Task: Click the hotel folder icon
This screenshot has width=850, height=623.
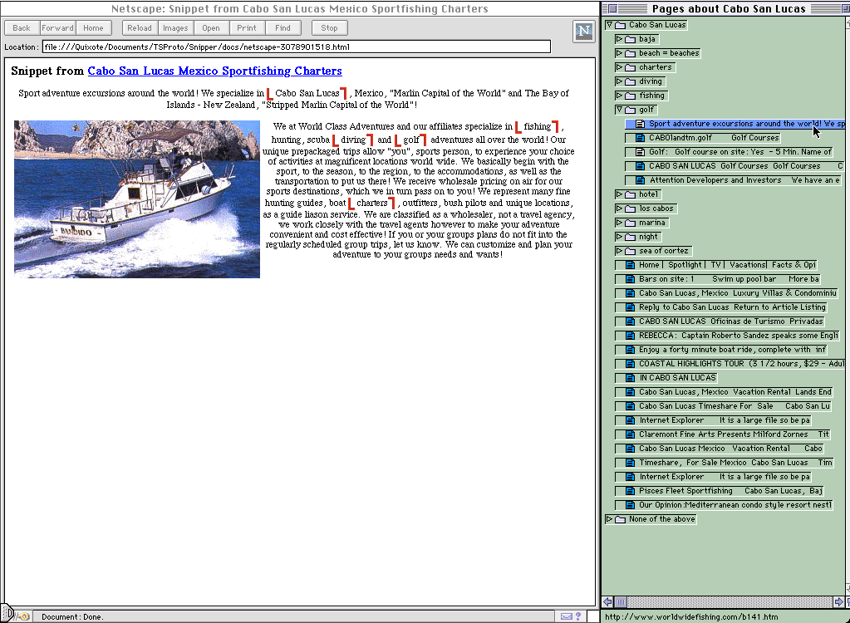Action: (x=630, y=194)
